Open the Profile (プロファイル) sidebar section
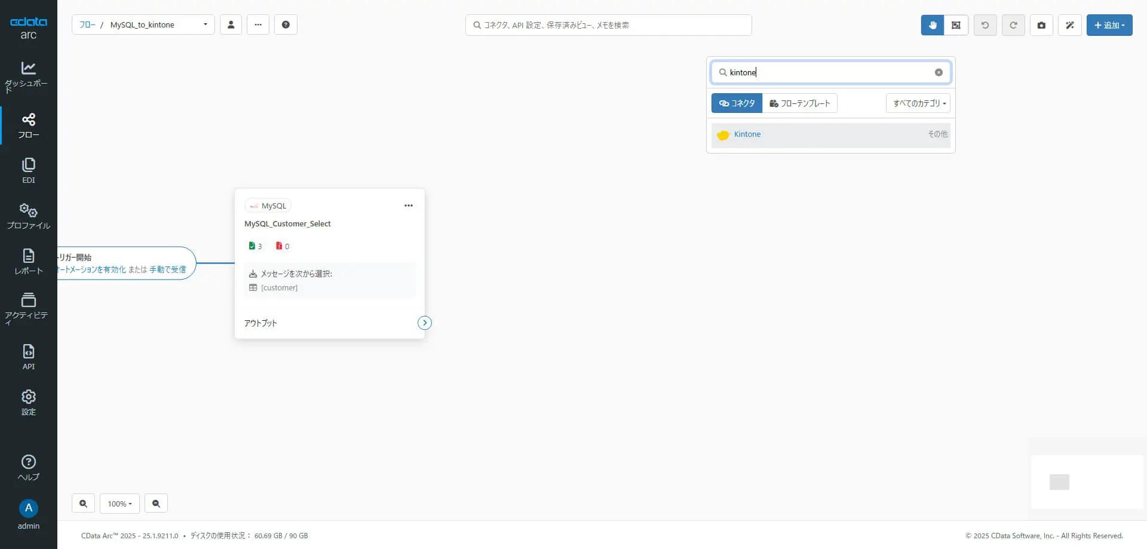Image resolution: width=1147 pixels, height=549 pixels. coord(28,216)
